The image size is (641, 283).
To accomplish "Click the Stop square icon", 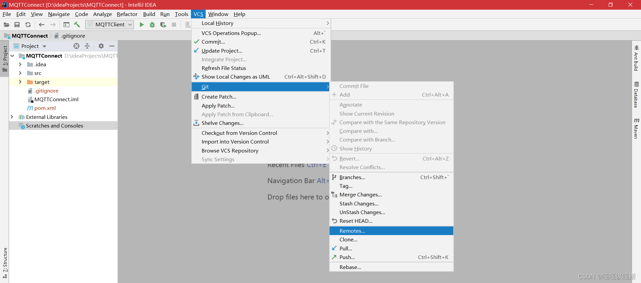I will 174,25.
